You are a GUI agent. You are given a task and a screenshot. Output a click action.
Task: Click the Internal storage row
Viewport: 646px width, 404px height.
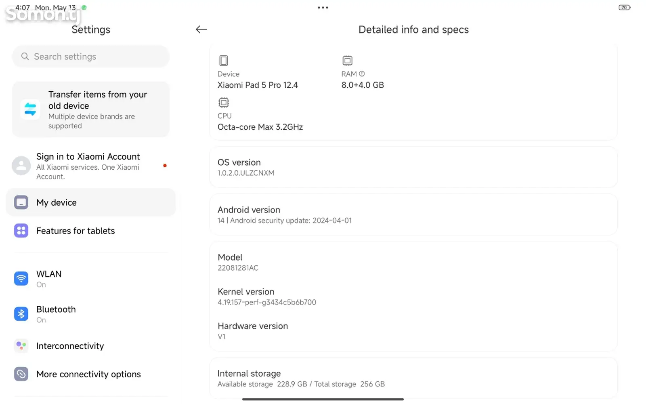413,378
